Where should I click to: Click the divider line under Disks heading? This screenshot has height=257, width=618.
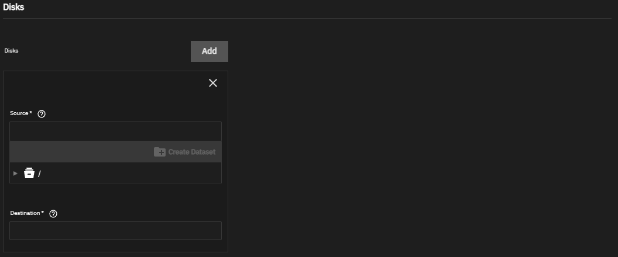pyautogui.click(x=293, y=19)
